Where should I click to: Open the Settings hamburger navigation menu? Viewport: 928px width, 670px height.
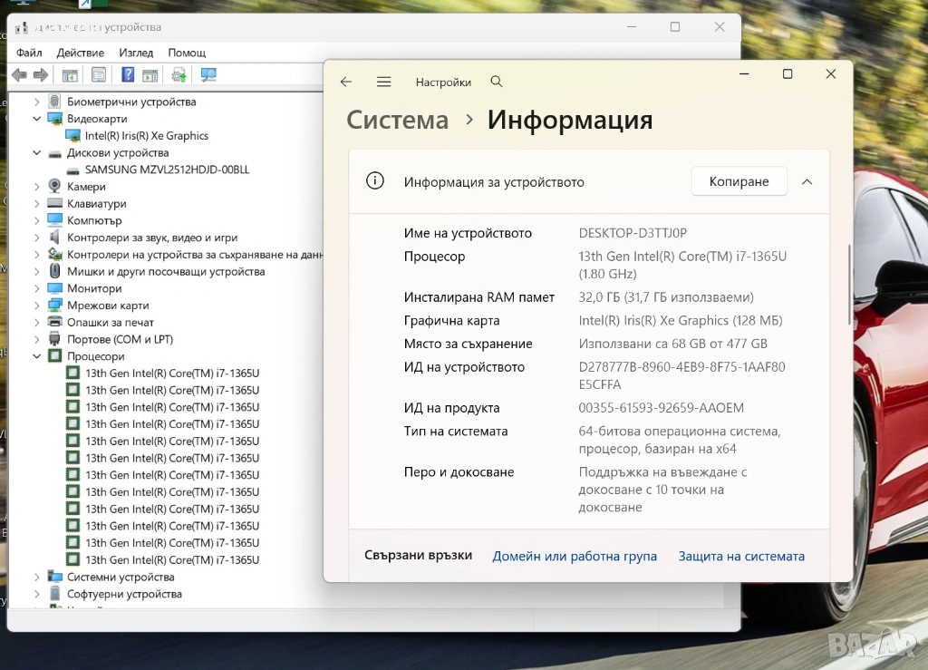(383, 82)
